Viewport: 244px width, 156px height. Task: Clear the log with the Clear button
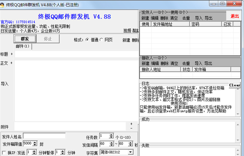pos(235,85)
